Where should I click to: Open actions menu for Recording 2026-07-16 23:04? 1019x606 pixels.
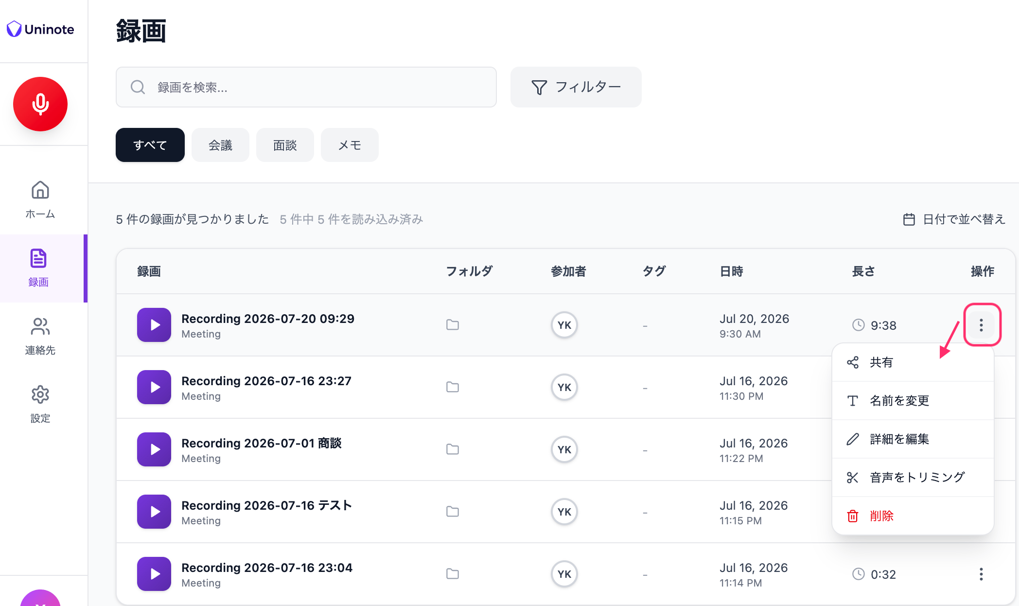(982, 574)
